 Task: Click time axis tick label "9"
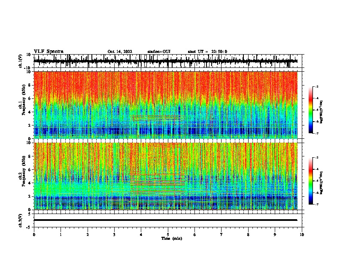[275, 235]
